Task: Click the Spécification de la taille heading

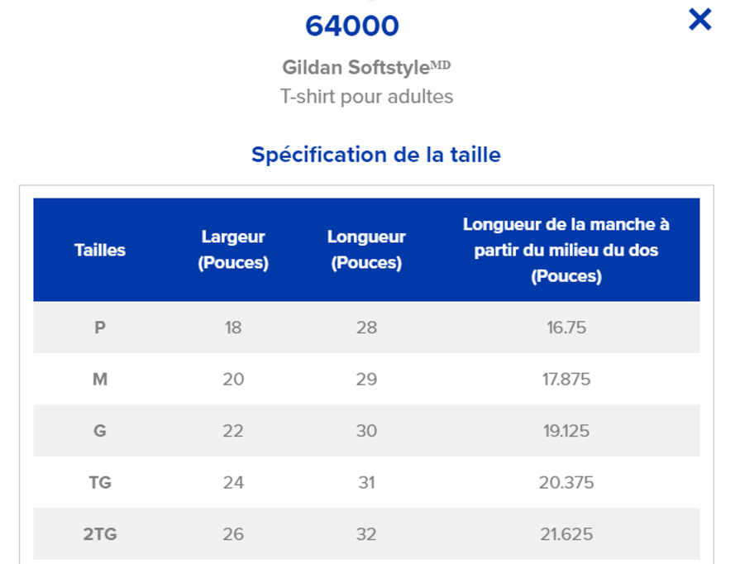Action: click(x=375, y=155)
